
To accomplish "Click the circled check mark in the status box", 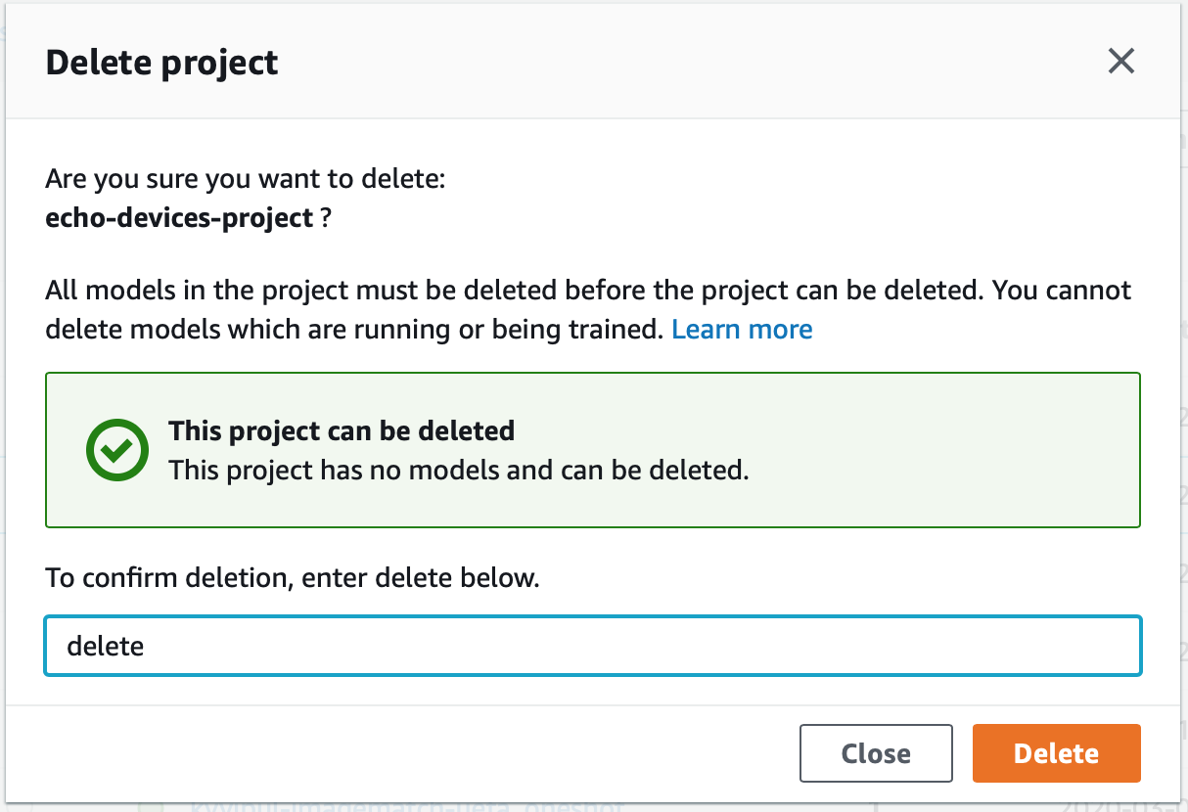I will tap(116, 450).
